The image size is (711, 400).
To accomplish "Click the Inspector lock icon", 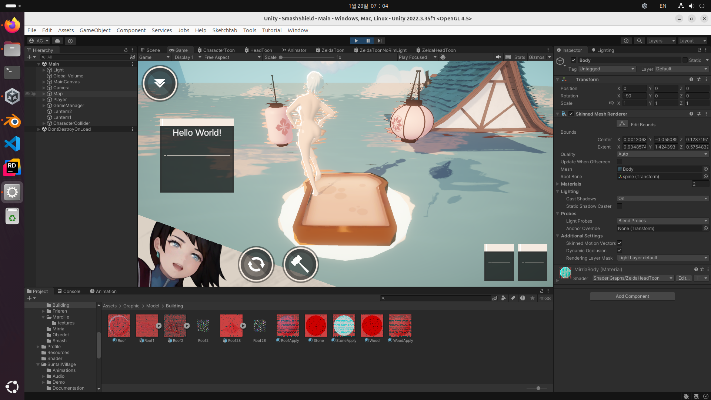I will (700, 50).
